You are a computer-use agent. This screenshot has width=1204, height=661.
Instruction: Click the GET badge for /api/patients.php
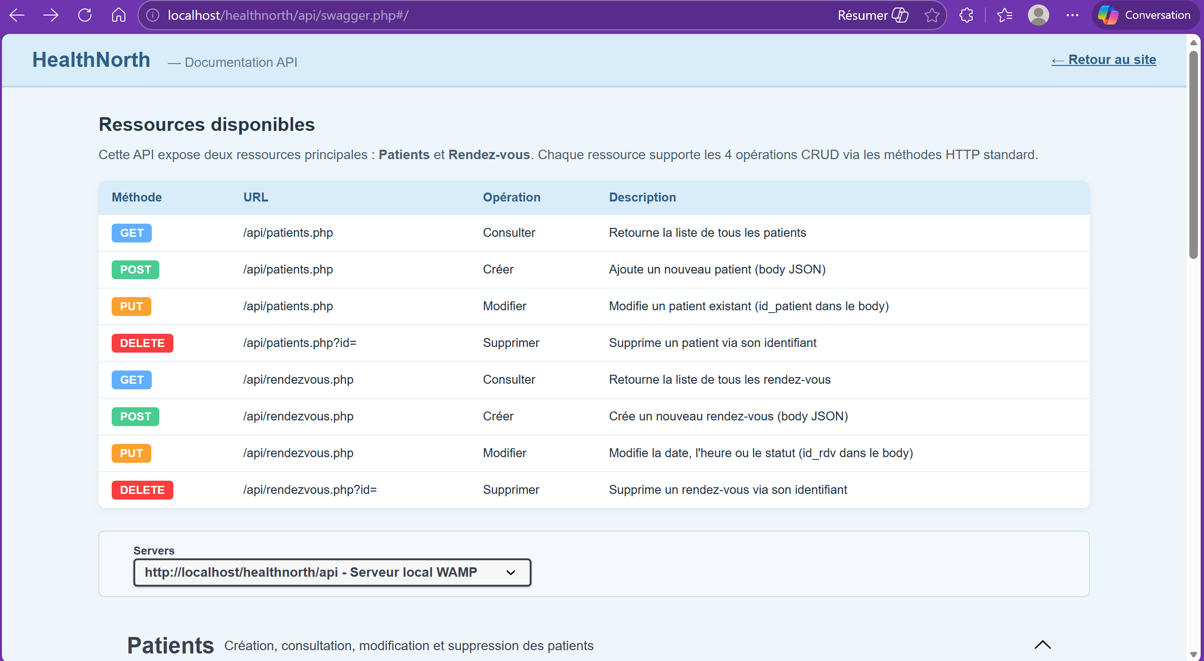(131, 233)
